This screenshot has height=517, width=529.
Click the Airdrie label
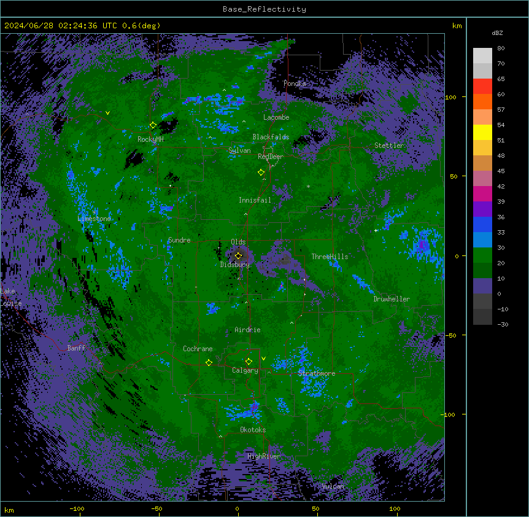pos(247,330)
